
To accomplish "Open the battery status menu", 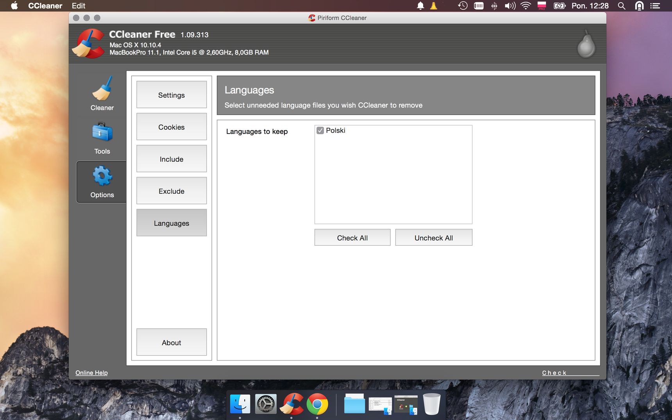I will 559,5.
